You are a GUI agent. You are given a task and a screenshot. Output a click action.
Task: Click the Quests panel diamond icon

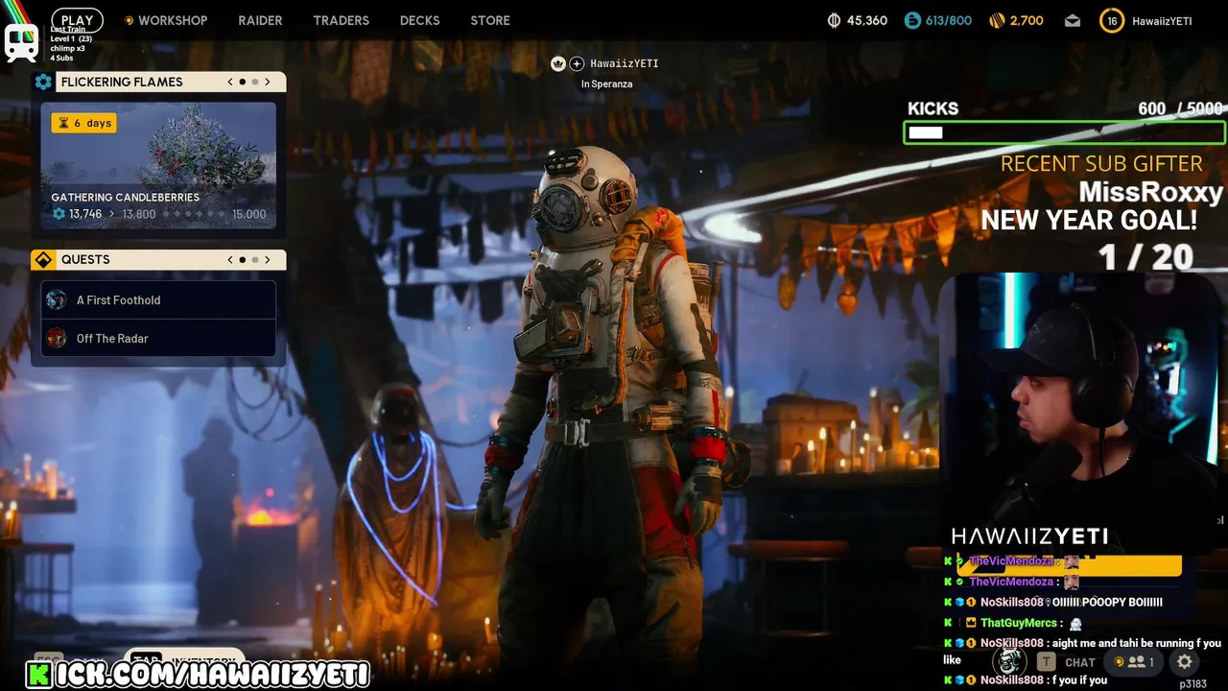[x=43, y=259]
